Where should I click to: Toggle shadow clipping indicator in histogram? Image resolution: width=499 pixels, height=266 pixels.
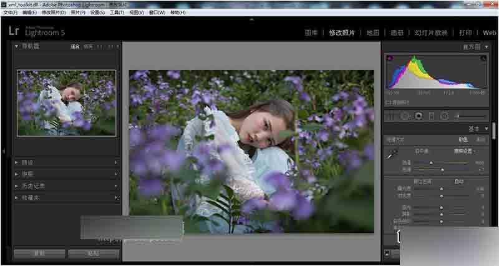tap(389, 58)
